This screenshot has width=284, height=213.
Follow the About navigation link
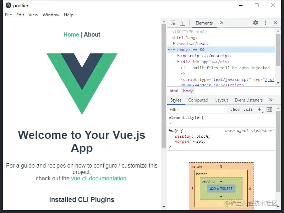(x=92, y=34)
